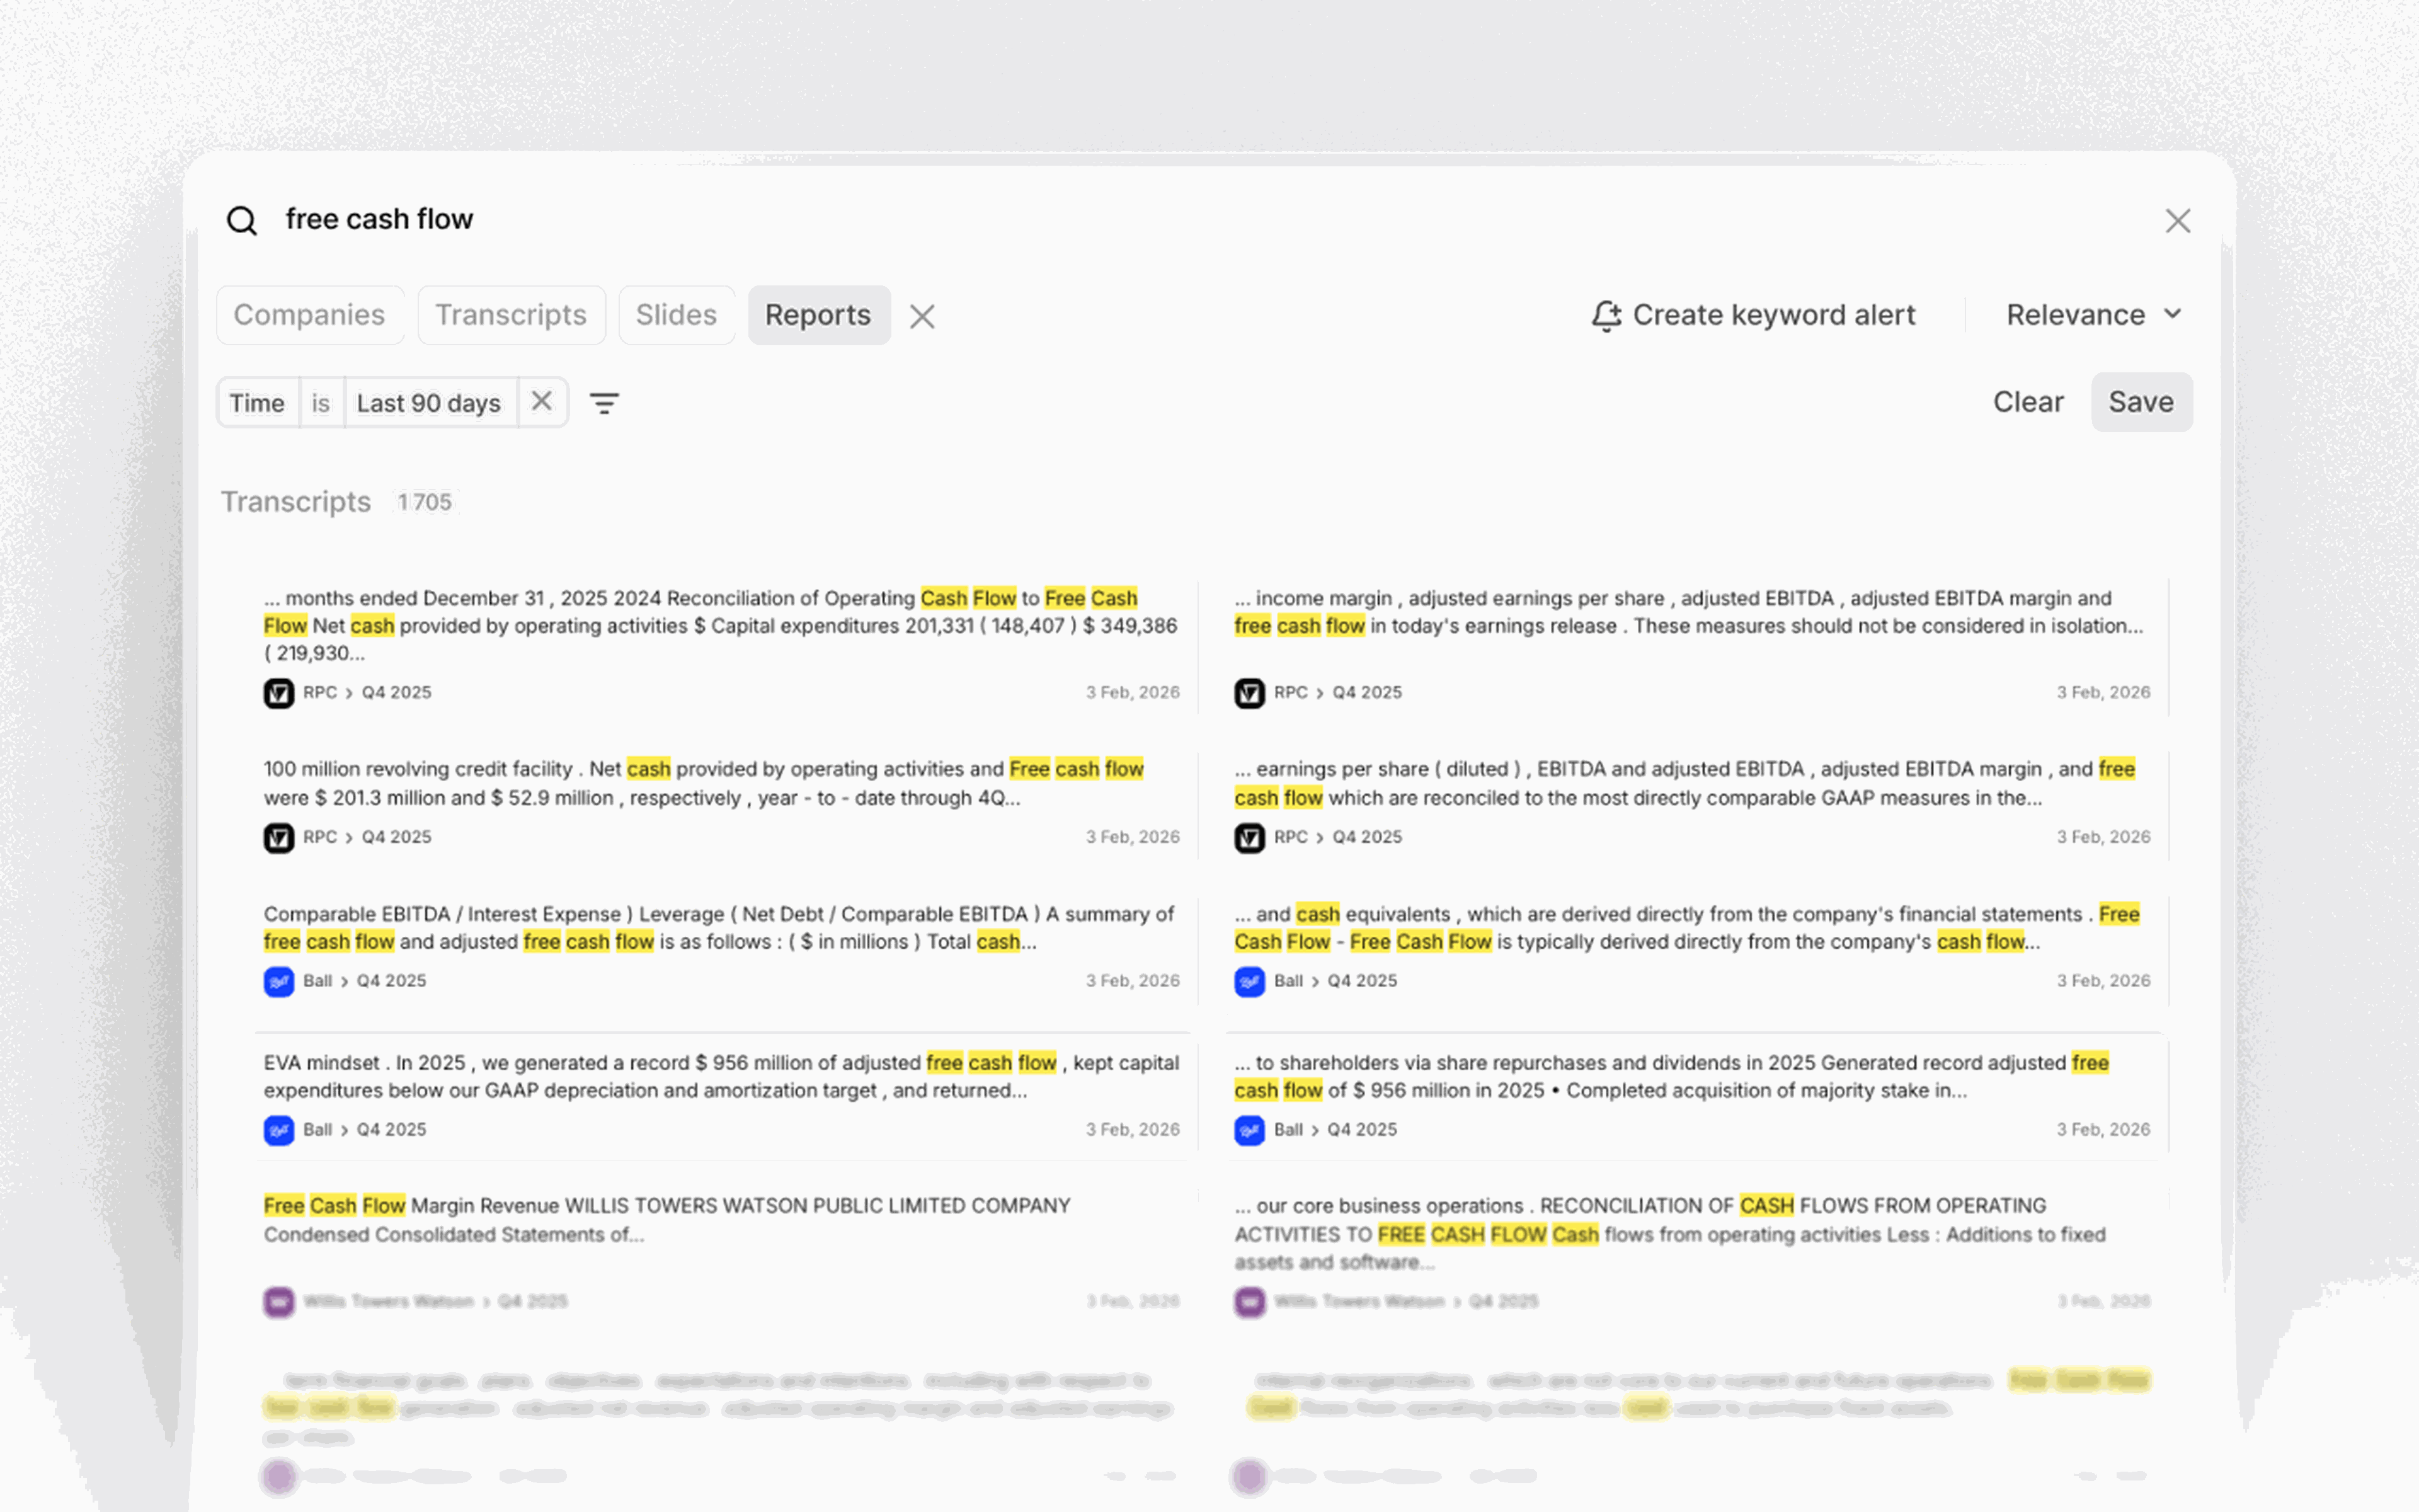The height and width of the screenshot is (1512, 2419).
Task: Click RPC logo in first result
Action: click(x=279, y=693)
